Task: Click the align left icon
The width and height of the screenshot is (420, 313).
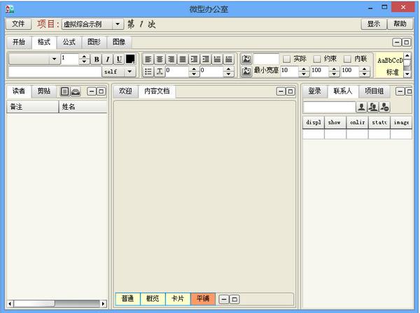Action: pyautogui.click(x=148, y=59)
